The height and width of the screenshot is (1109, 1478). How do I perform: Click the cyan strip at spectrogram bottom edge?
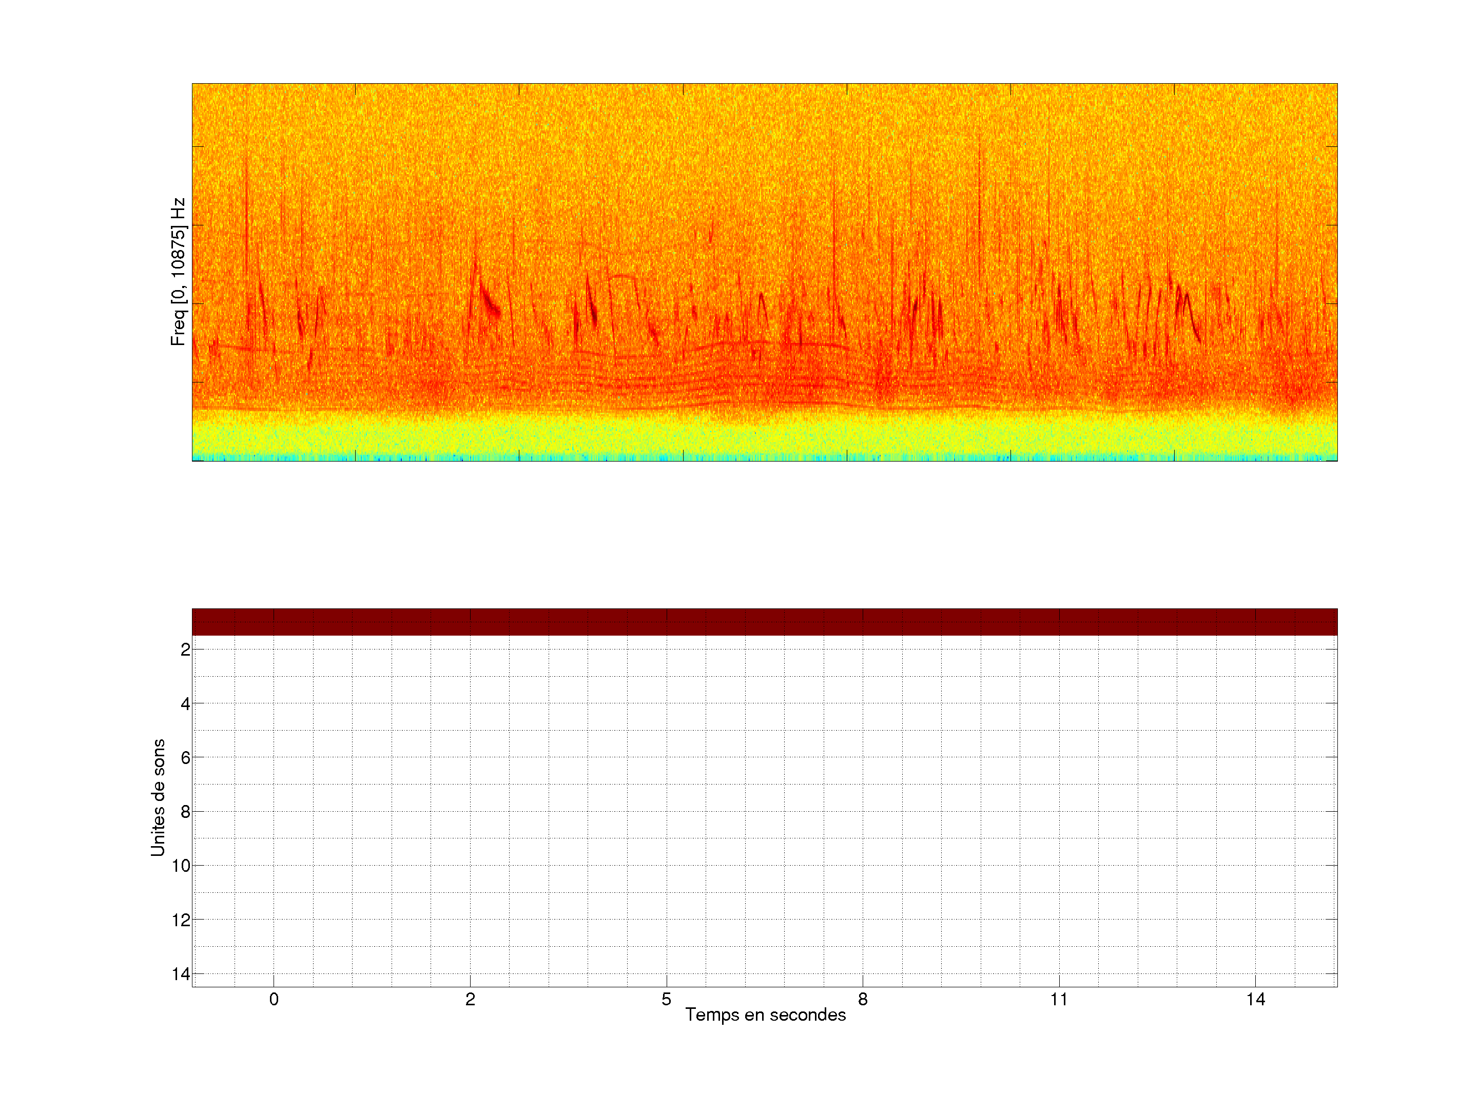pos(764,458)
